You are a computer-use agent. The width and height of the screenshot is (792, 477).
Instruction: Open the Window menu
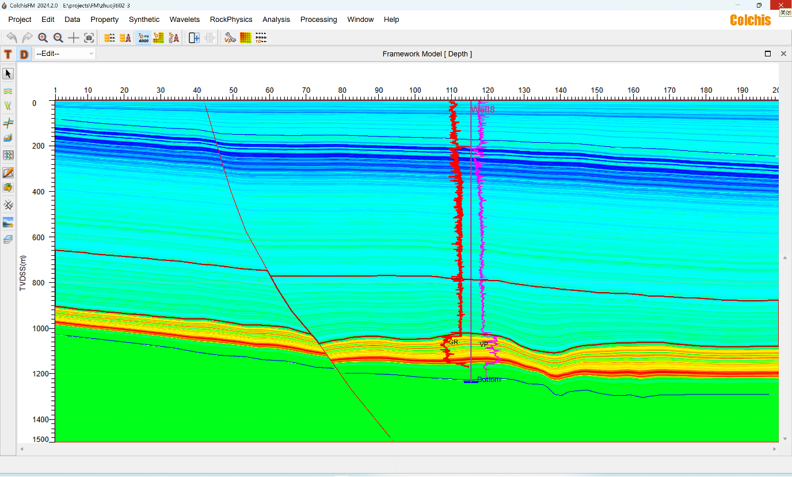pos(360,20)
